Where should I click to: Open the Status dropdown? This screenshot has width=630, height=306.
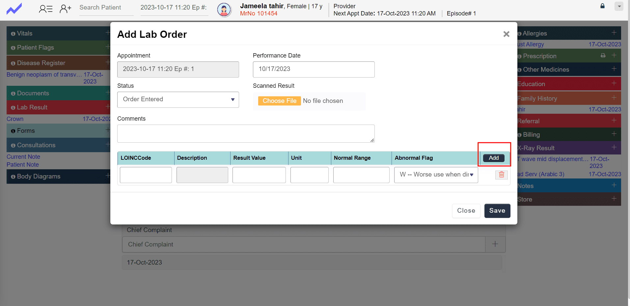[x=178, y=100]
